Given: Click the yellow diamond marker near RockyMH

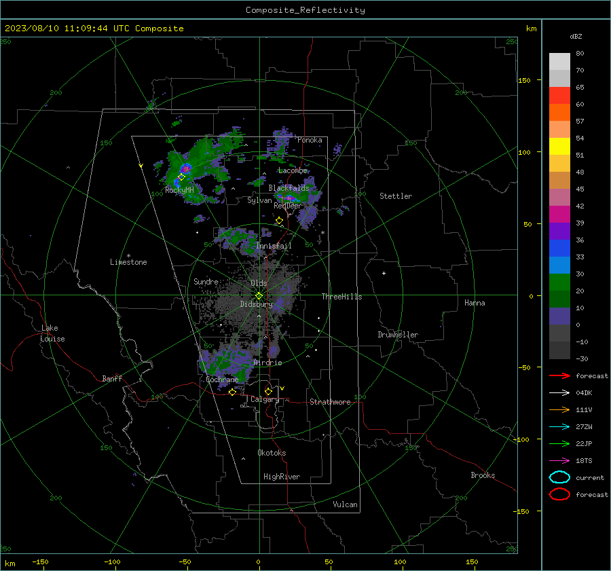Looking at the screenshot, I should click(181, 177).
